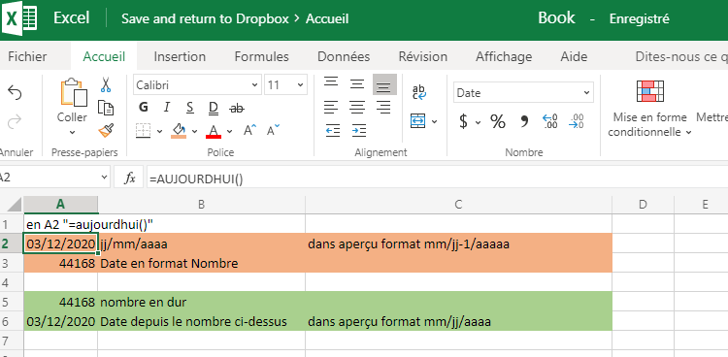This screenshot has height=357, width=728.
Task: Decrease font size with the smaller A
Action: [x=274, y=130]
